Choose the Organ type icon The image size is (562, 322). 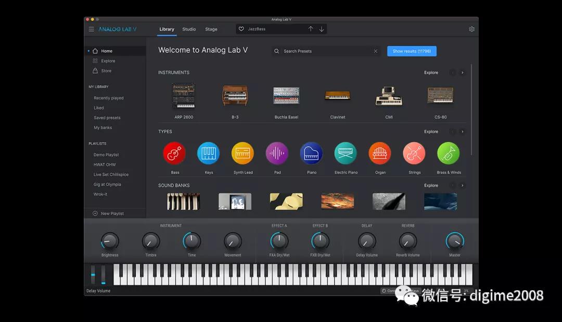(x=380, y=153)
